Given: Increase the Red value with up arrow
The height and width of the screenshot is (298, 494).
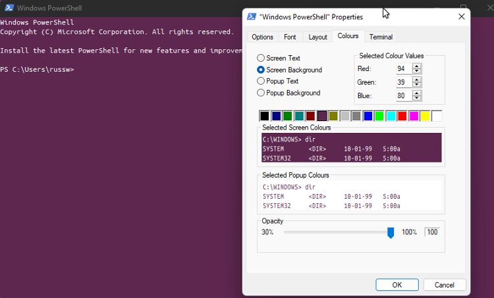Looking at the screenshot, I should 417,66.
